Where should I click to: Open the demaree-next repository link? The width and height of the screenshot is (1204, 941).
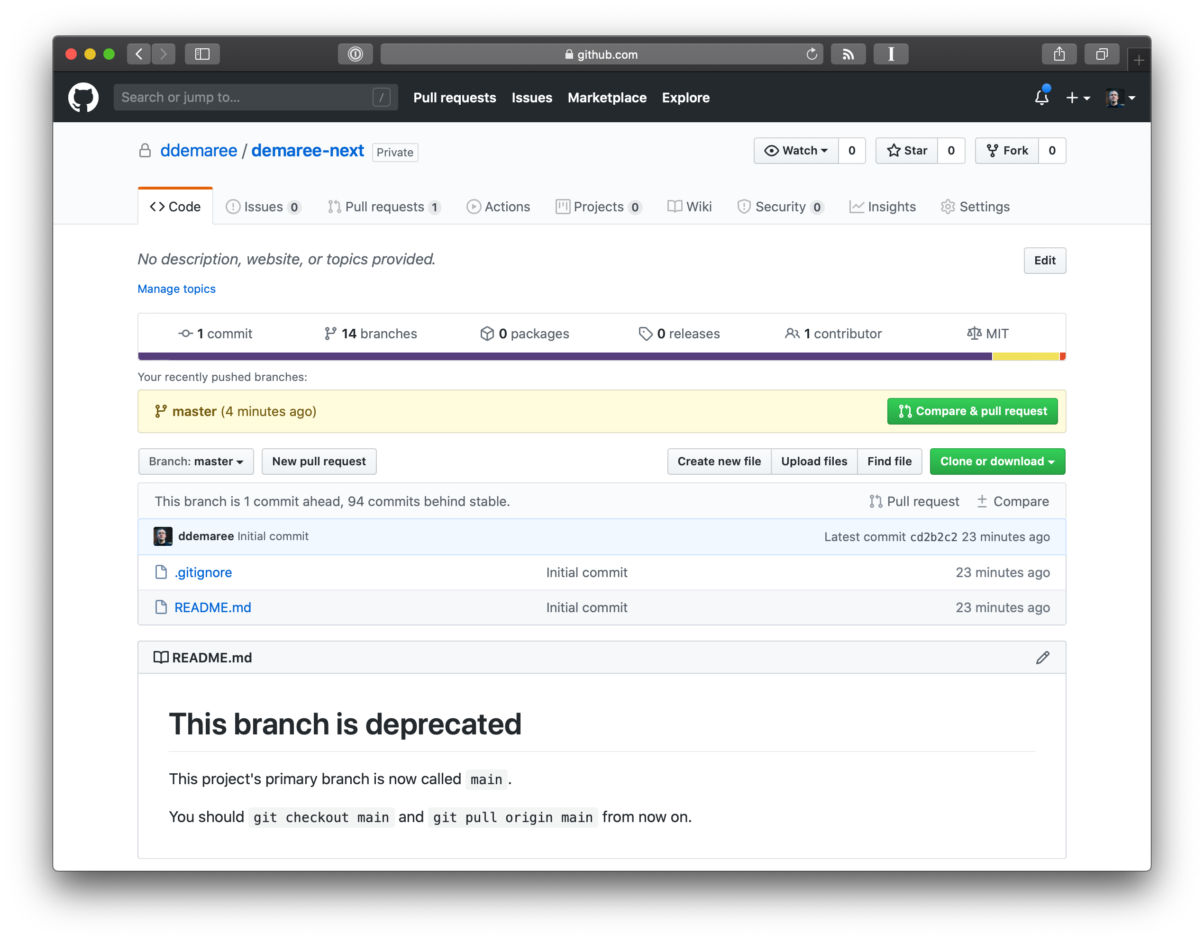(x=308, y=150)
